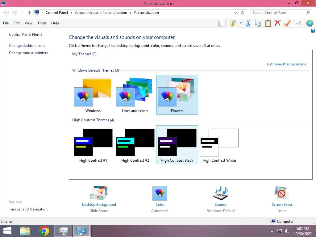The height and width of the screenshot is (237, 316).
Task: Click the navigation pane layout toolbar icon
Action: [222, 23]
